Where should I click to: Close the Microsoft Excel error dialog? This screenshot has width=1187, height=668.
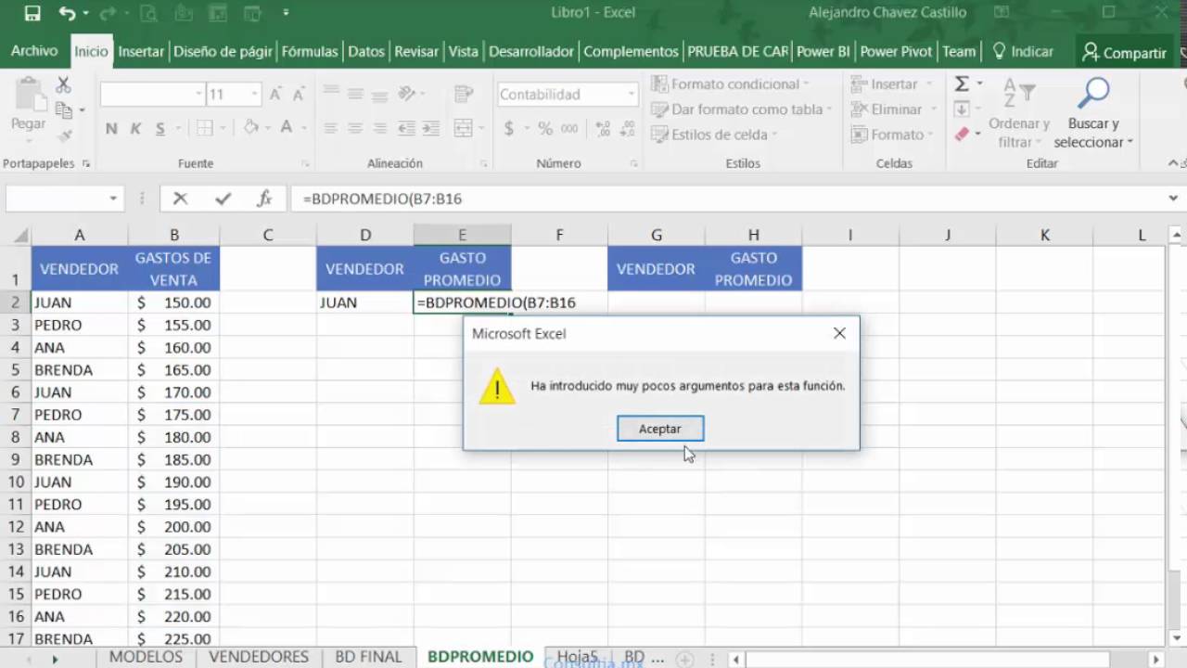(x=839, y=333)
